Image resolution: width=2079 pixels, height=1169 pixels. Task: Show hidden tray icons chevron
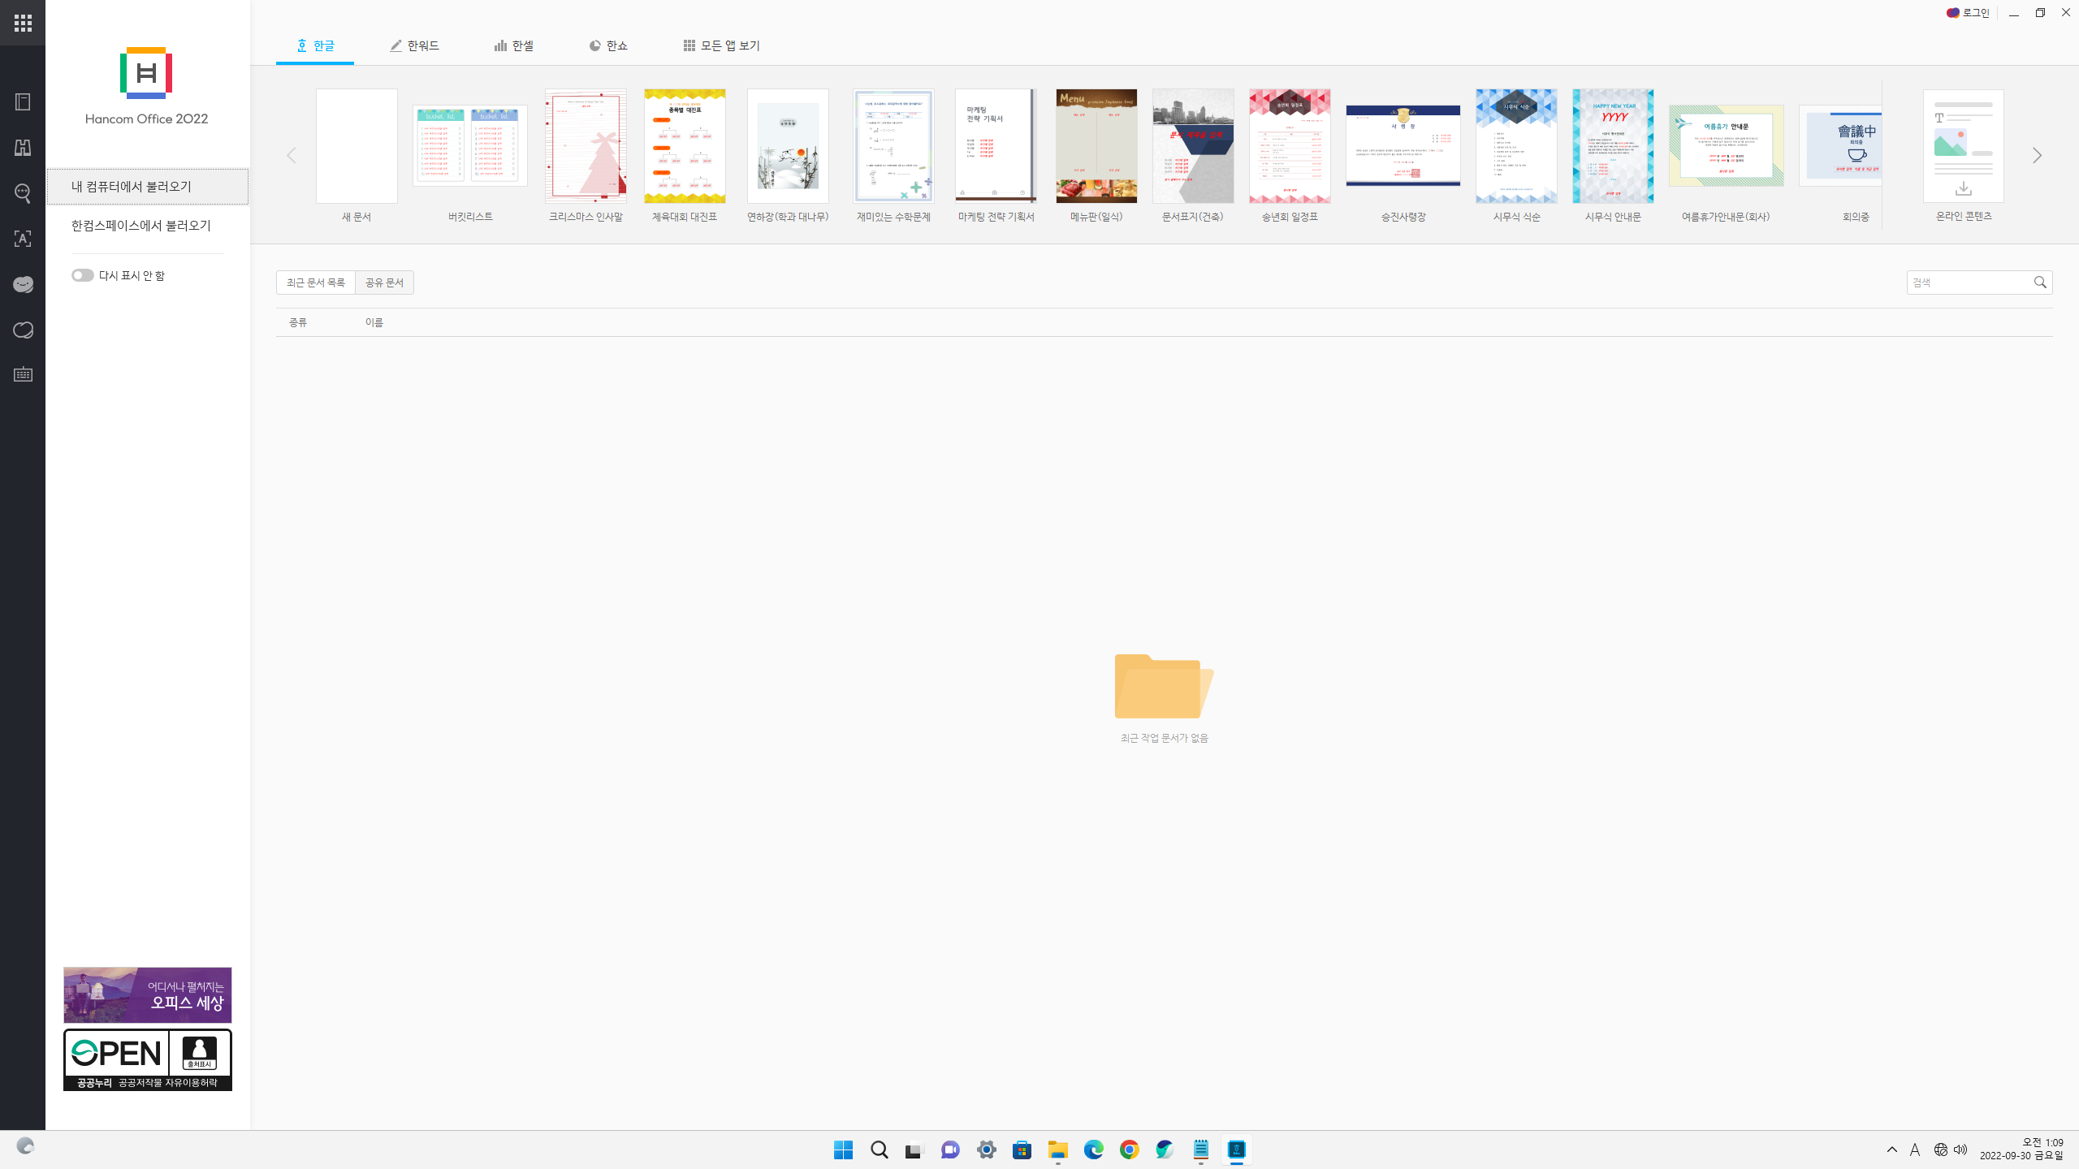[x=1891, y=1150]
